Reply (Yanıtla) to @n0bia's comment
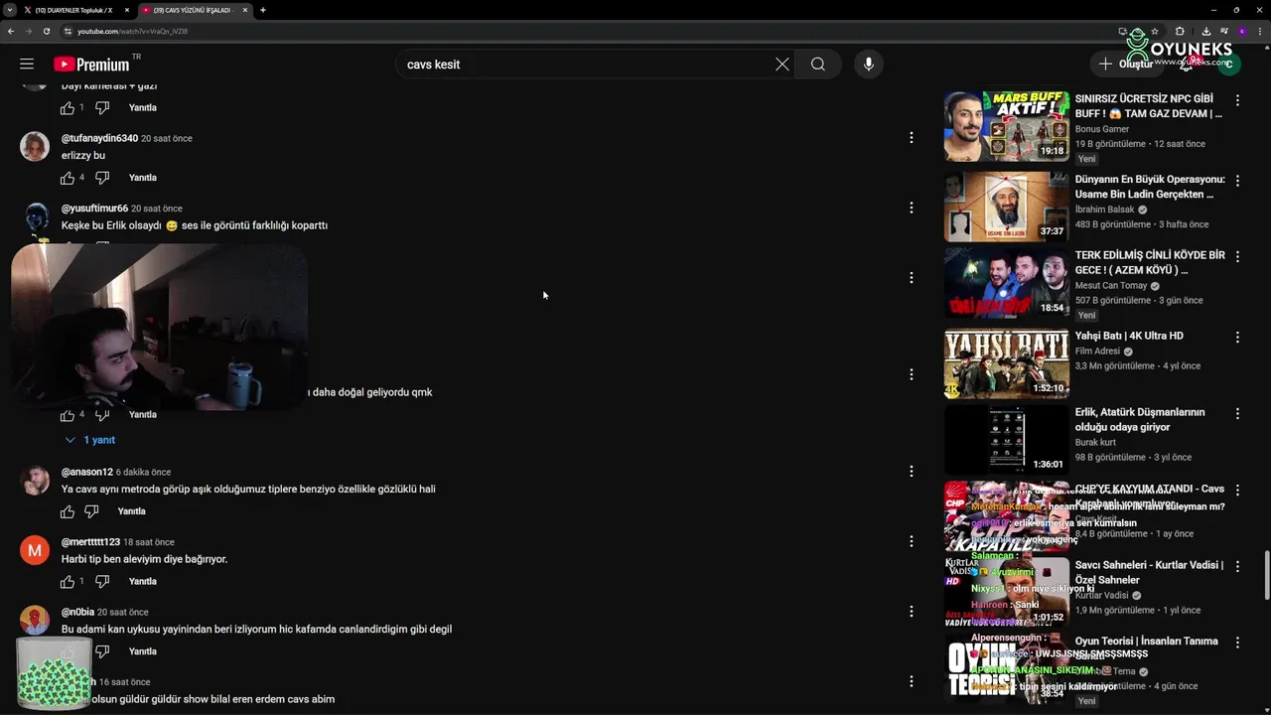Image resolution: width=1271 pixels, height=715 pixels. click(x=143, y=651)
